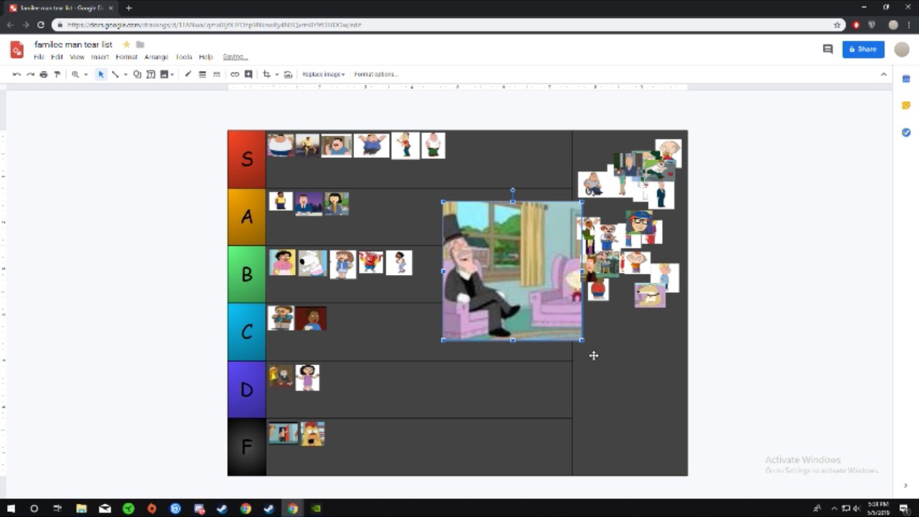This screenshot has height=517, width=919.
Task: Select the Crop image tool
Action: pos(266,74)
